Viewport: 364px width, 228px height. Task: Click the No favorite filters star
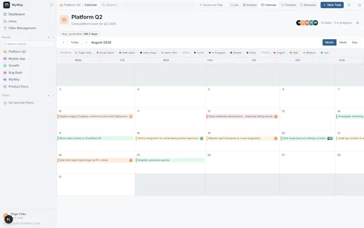tap(5, 103)
